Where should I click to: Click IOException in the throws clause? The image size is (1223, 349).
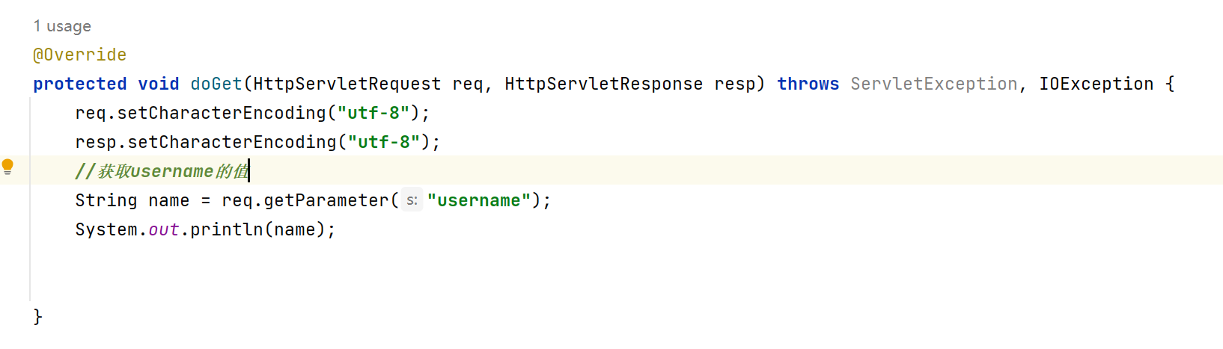click(x=1096, y=84)
